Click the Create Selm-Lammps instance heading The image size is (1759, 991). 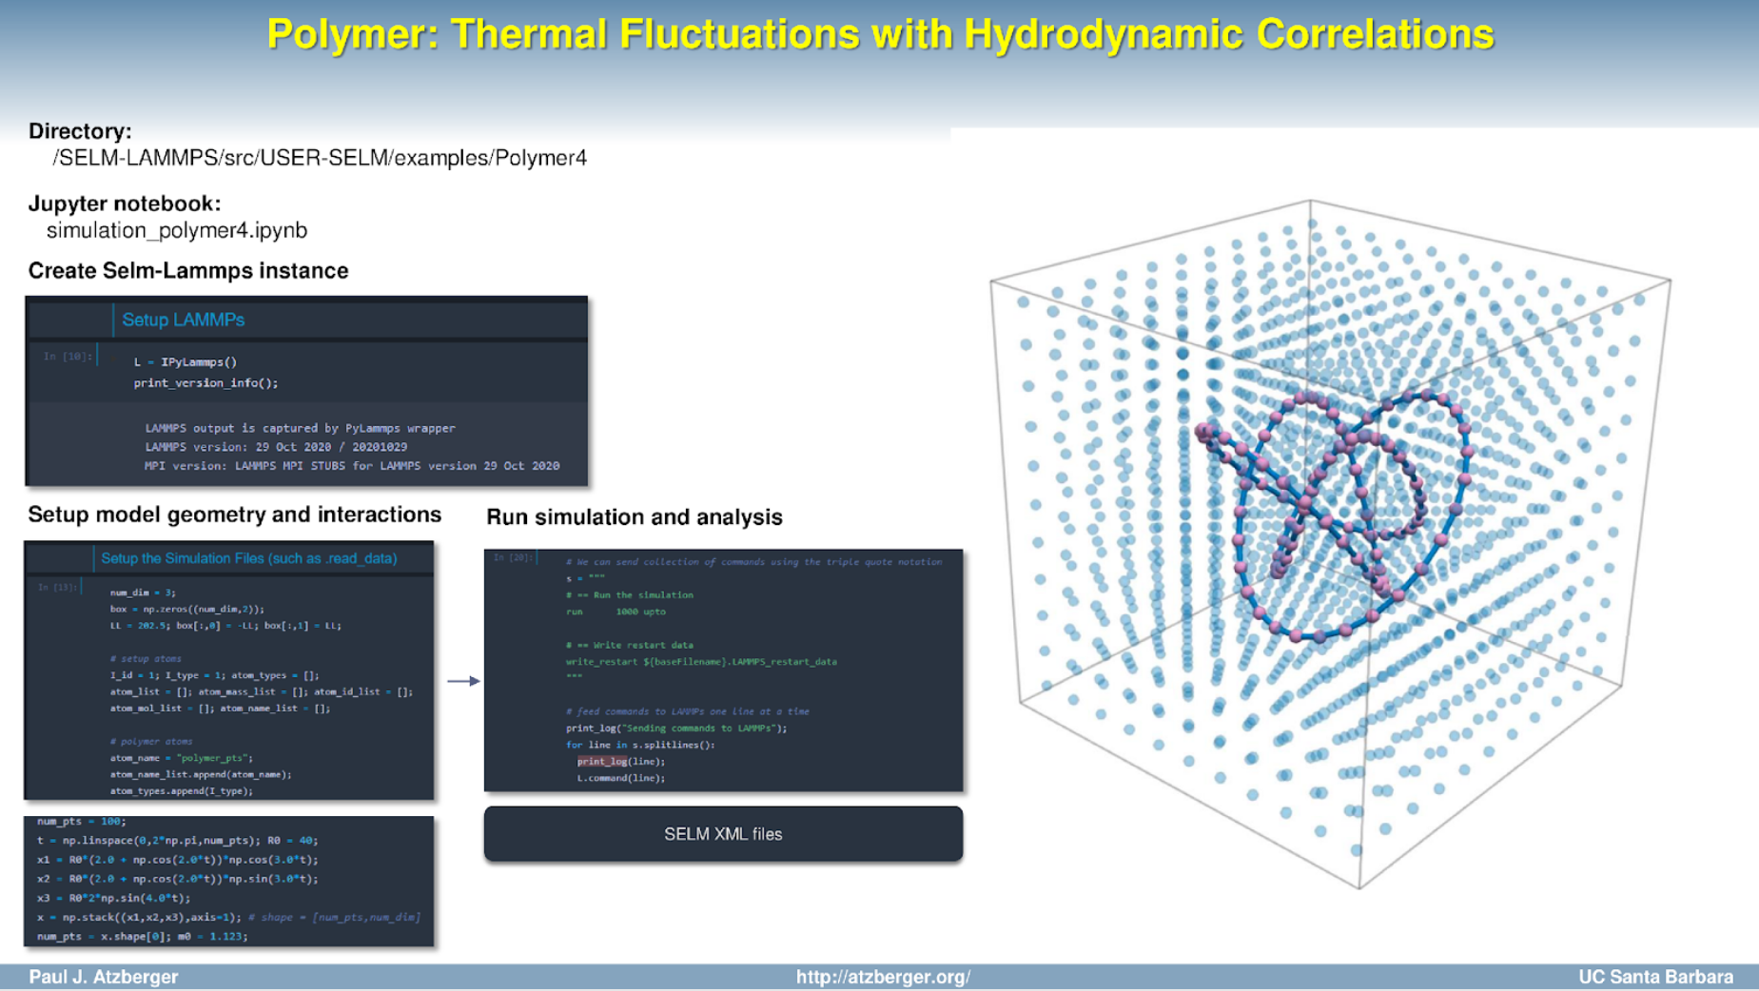[188, 271]
